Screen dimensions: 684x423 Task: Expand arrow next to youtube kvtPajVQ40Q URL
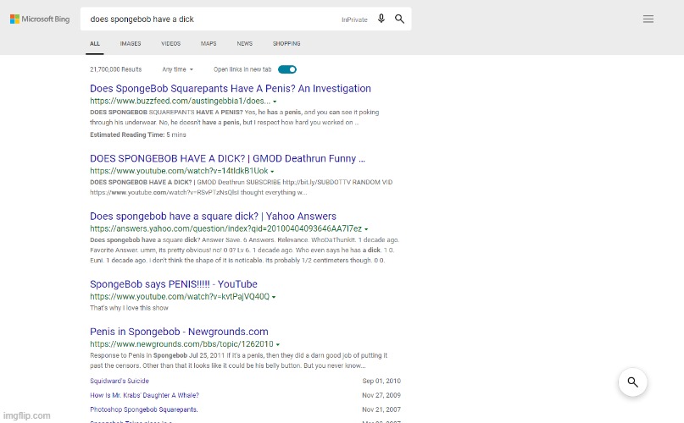click(x=274, y=297)
